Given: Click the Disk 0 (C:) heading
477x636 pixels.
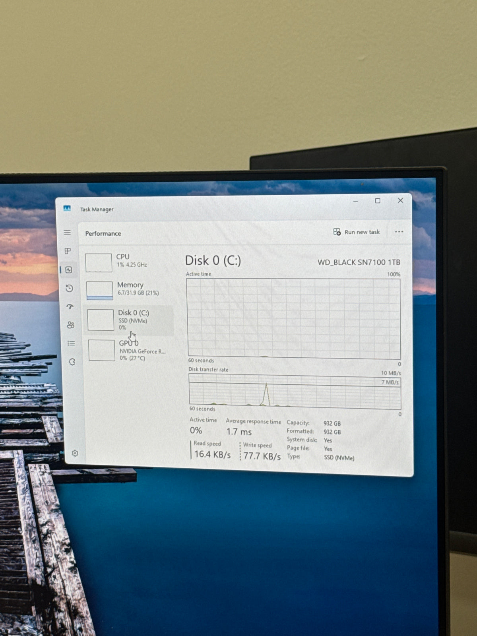Looking at the screenshot, I should click(x=213, y=260).
